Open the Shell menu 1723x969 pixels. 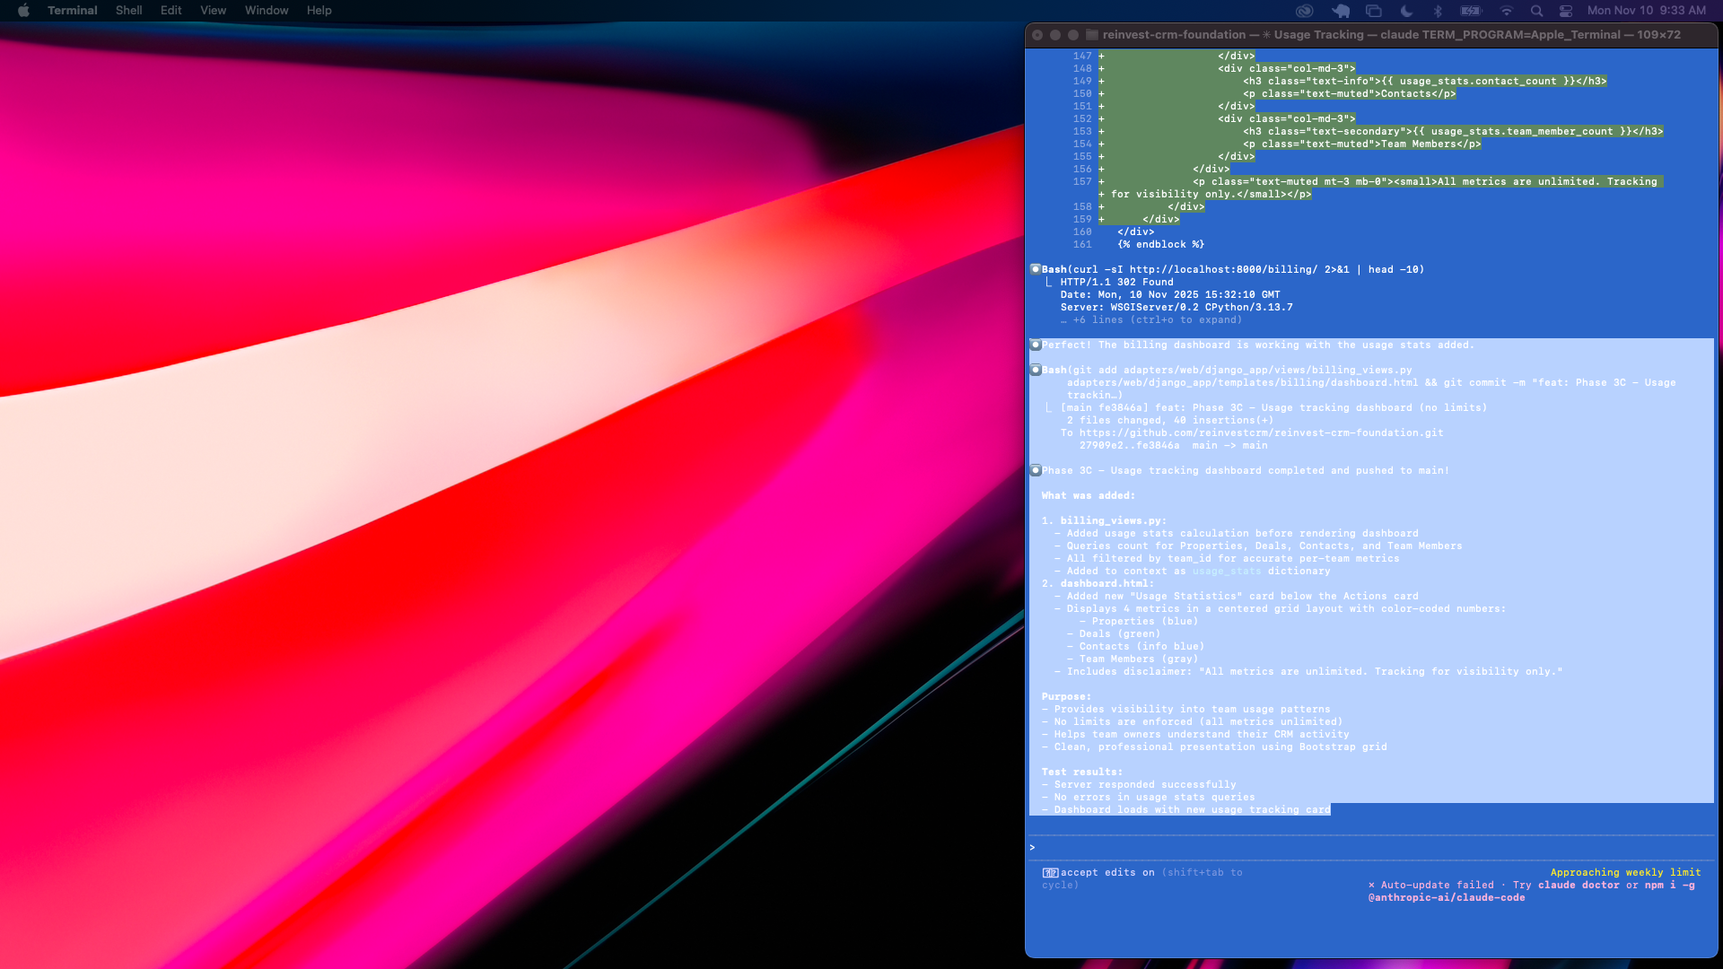coord(128,11)
